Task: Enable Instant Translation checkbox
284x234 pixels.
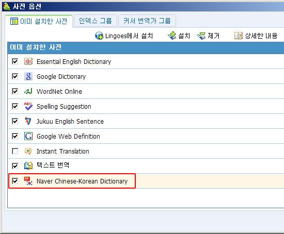Action: (15, 151)
